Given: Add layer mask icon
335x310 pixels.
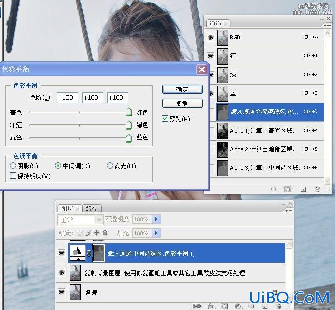Looking at the screenshot, I should point(224,306).
